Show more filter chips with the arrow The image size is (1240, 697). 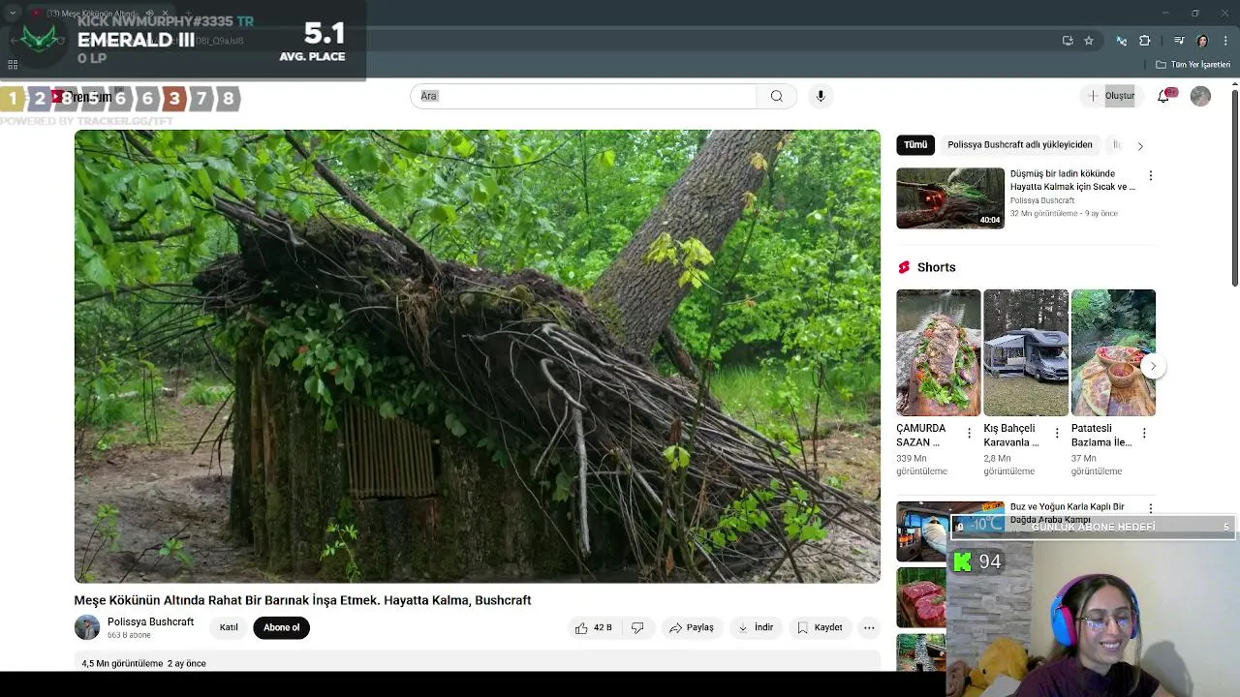tap(1140, 145)
